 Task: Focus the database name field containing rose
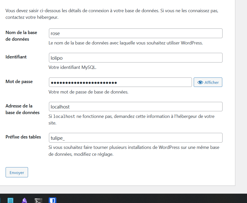136,33
